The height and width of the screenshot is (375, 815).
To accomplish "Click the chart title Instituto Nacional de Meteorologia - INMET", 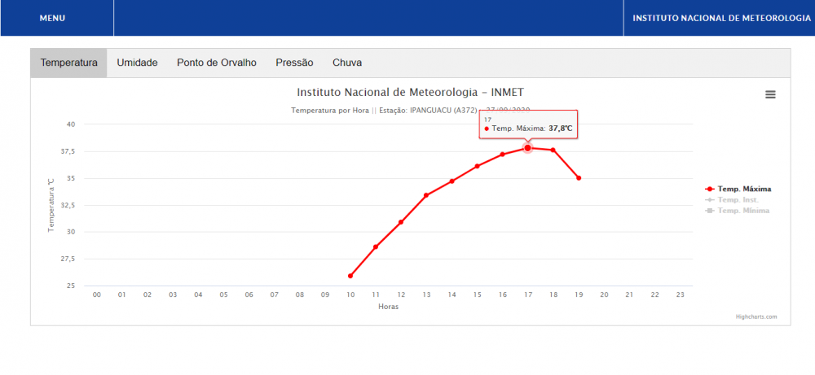I will click(x=416, y=92).
